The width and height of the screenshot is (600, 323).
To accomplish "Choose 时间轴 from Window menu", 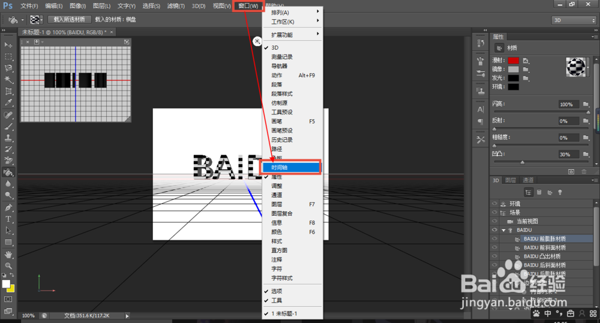I will pos(291,167).
